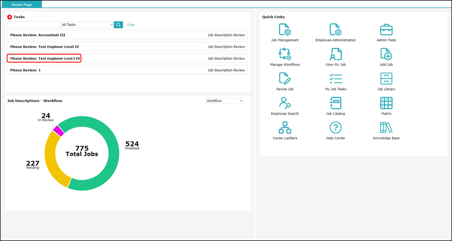Open the Career Ladders icon
Image resolution: width=452 pixels, height=241 pixels.
(x=285, y=128)
